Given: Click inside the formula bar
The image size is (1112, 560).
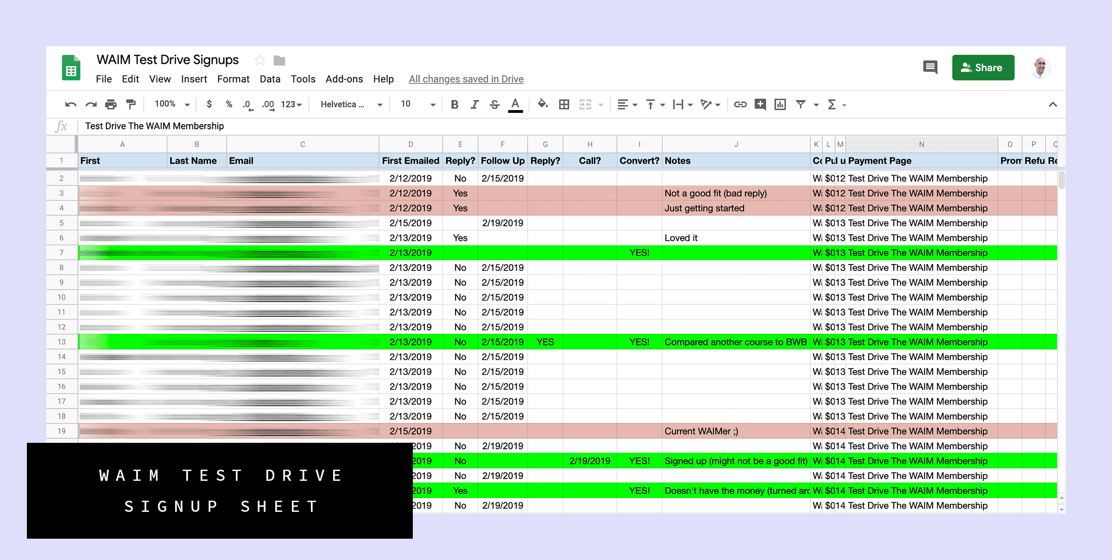Looking at the screenshot, I should click(x=324, y=126).
